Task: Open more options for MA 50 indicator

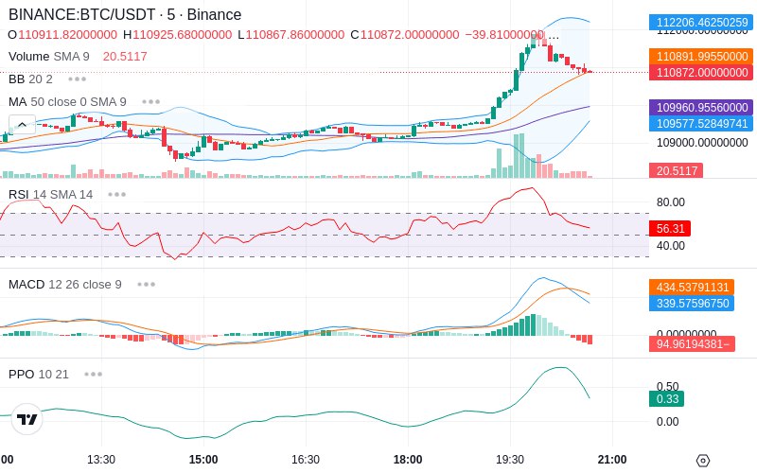Action: point(151,102)
